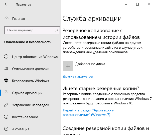Close the Параметры window
This screenshot has width=155, height=135.
149,4
